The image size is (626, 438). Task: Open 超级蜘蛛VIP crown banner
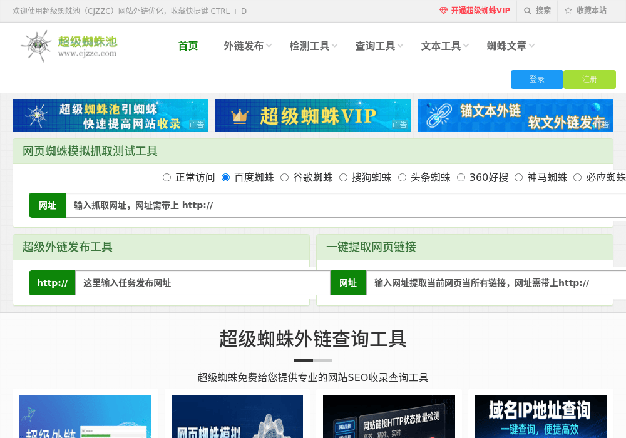click(x=313, y=116)
